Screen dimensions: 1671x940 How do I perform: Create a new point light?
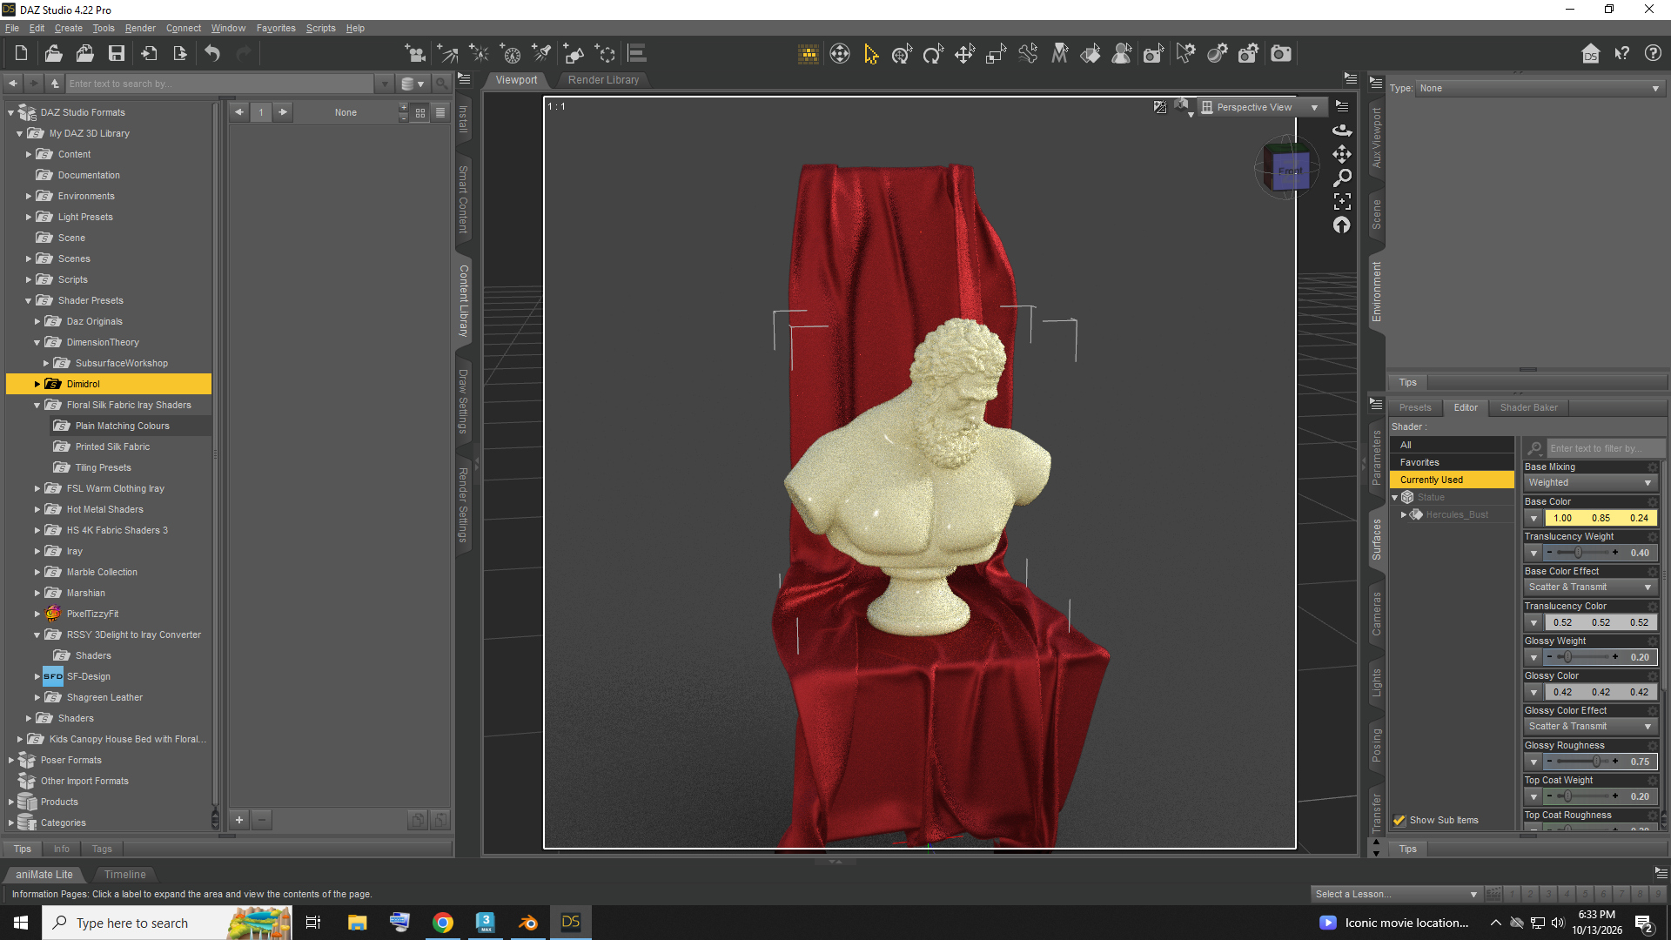[x=479, y=54]
